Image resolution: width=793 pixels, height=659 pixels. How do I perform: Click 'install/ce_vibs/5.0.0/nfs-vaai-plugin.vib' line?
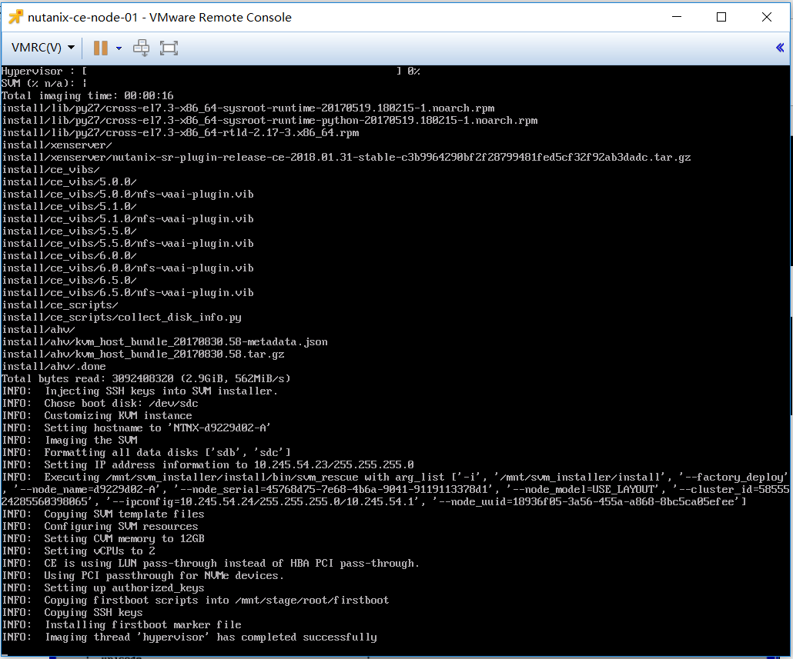coord(128,195)
